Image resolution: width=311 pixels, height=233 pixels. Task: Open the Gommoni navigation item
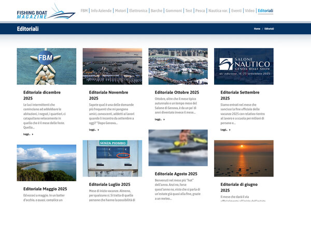click(x=174, y=10)
